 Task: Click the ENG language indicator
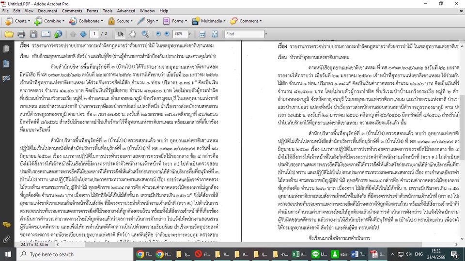(x=418, y=254)
